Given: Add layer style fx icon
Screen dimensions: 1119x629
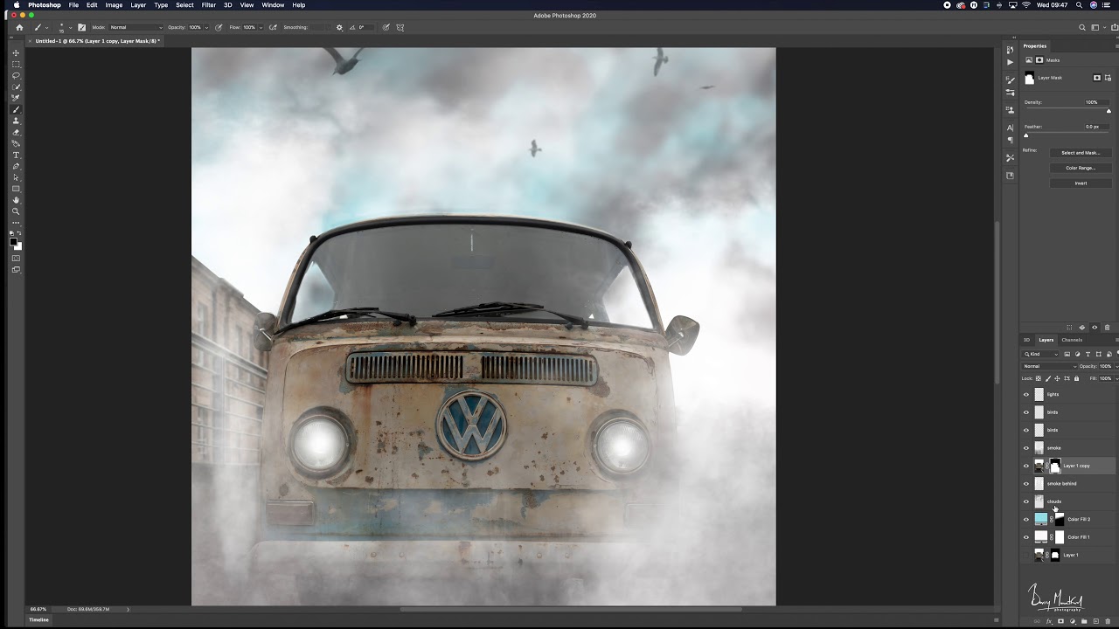Looking at the screenshot, I should [x=1049, y=621].
